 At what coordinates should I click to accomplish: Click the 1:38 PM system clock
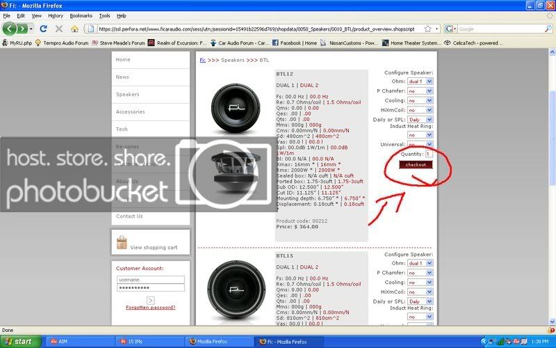click(x=541, y=342)
